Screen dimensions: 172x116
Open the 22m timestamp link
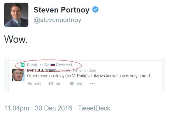(93, 70)
